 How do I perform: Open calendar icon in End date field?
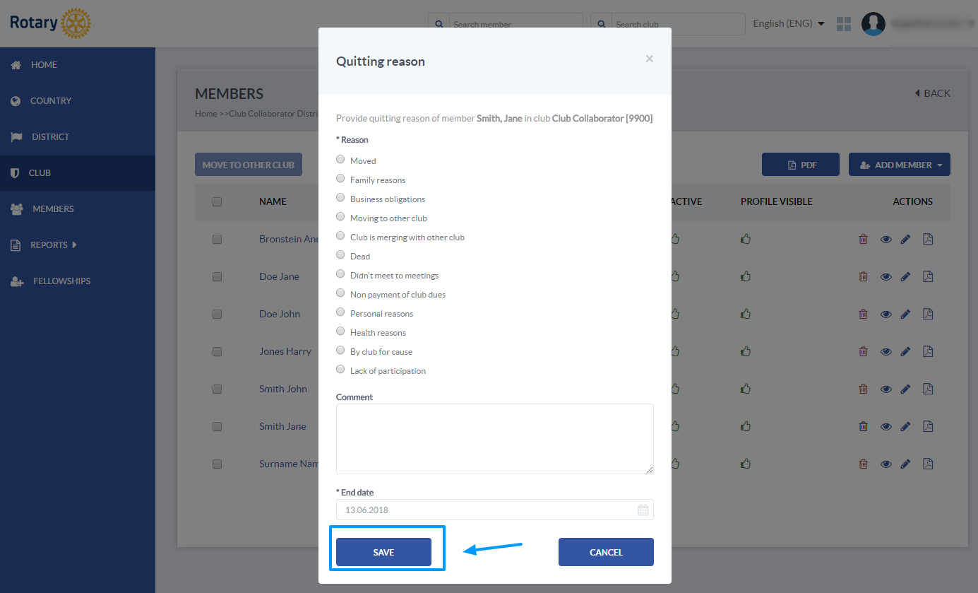pos(643,510)
